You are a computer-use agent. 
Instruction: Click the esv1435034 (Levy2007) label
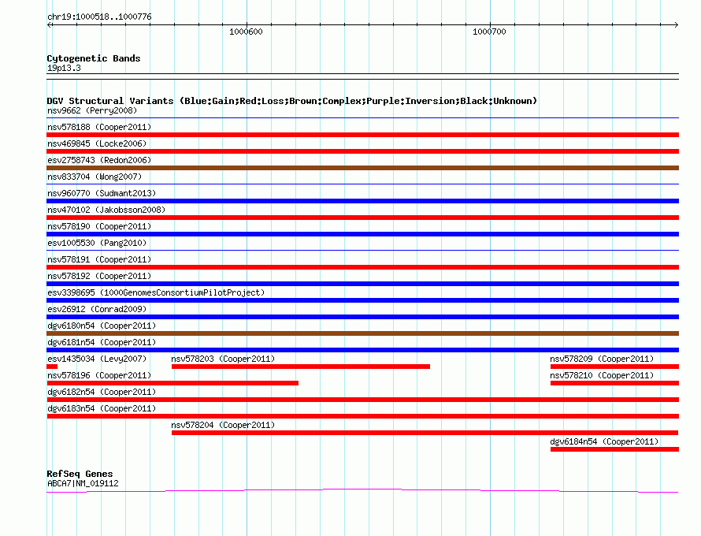pos(97,359)
